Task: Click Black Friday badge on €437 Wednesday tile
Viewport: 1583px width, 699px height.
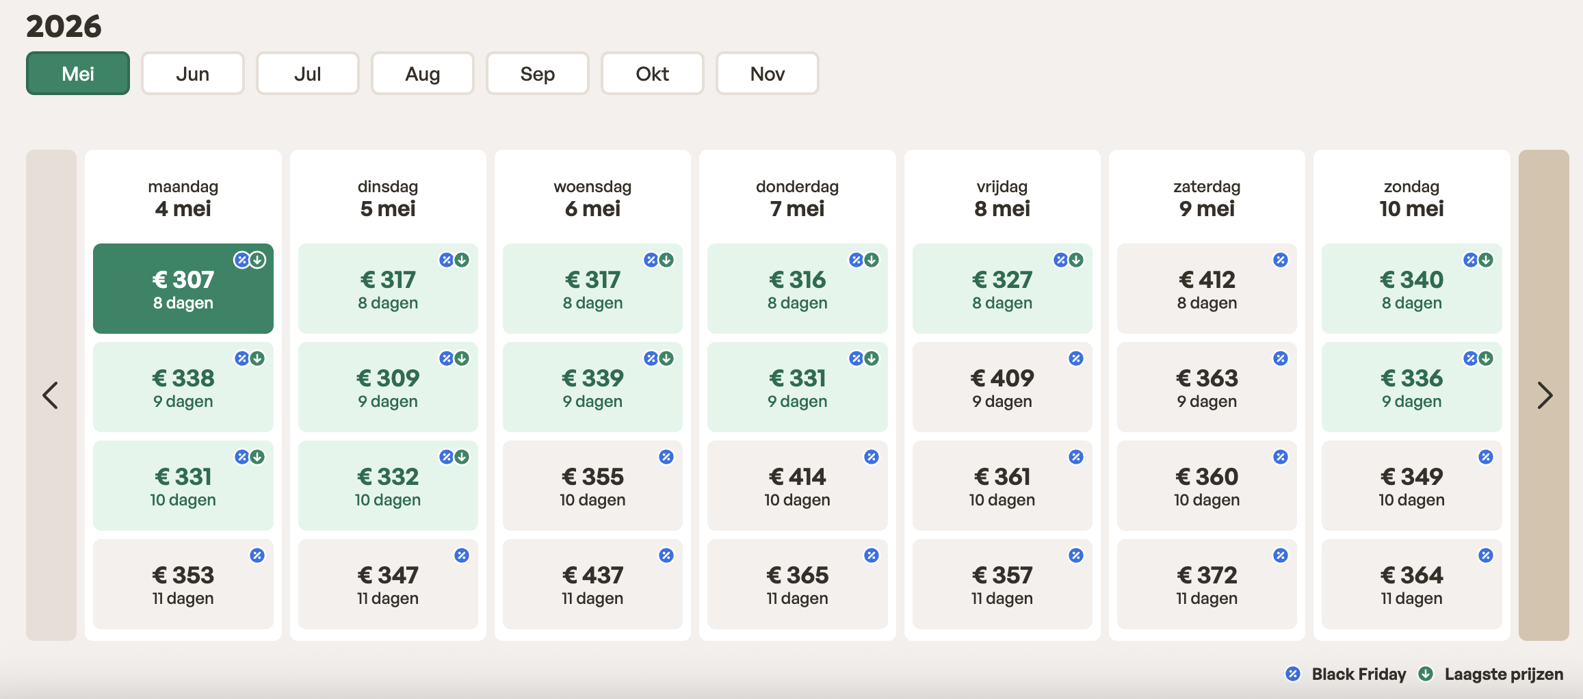Action: pos(666,555)
